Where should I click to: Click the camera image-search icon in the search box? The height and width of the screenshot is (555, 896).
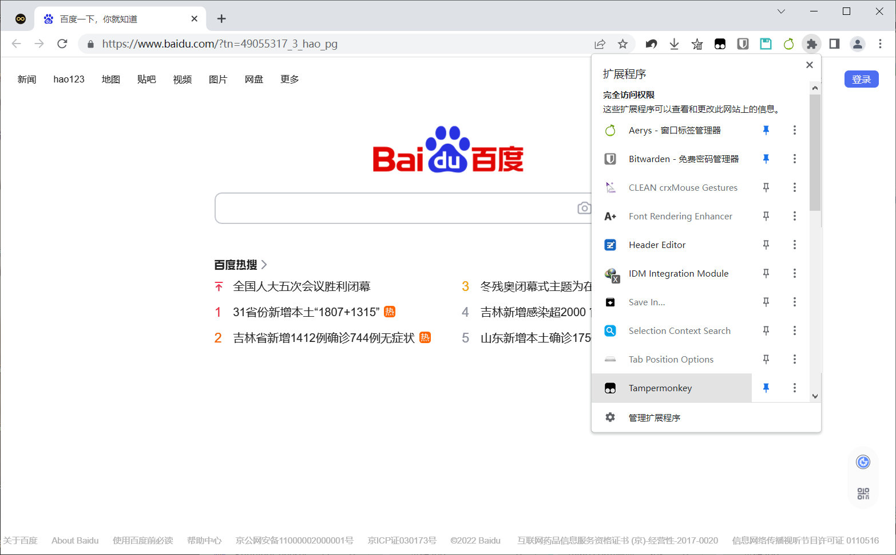584,208
